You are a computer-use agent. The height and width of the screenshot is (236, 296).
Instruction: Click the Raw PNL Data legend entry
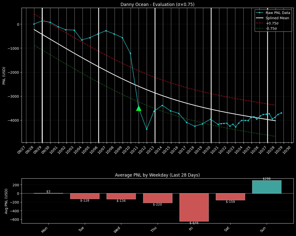[x=278, y=13]
